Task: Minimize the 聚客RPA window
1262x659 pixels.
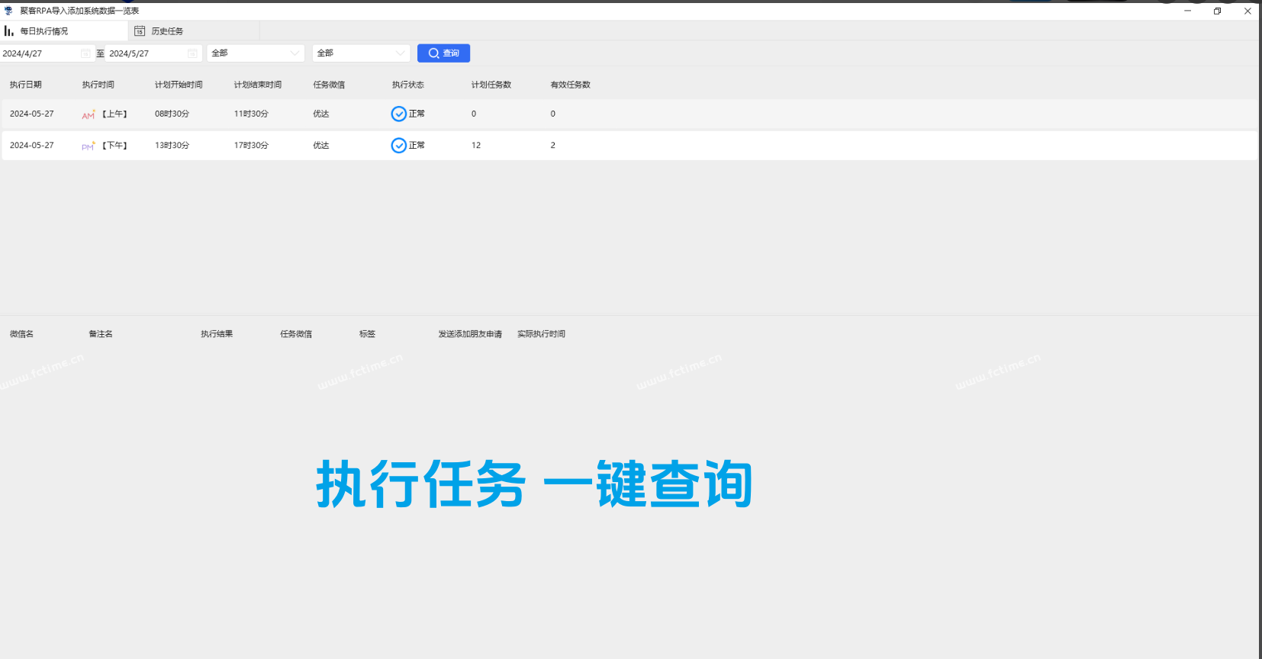Action: click(1188, 11)
